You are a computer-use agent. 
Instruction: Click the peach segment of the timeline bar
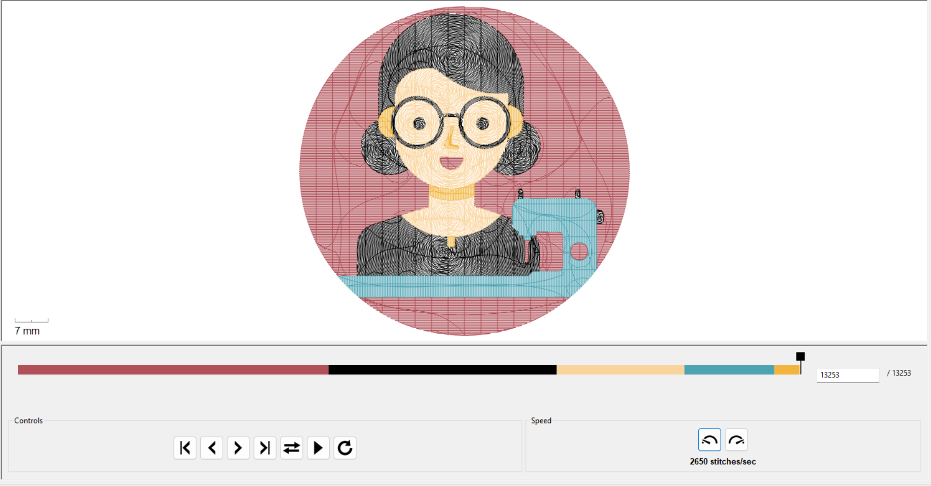click(x=620, y=370)
